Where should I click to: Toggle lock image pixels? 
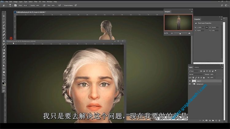pyautogui.click(x=196, y=78)
